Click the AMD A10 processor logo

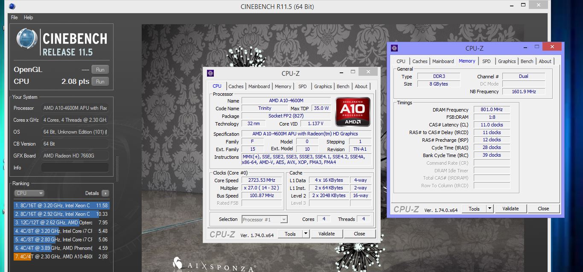(x=353, y=112)
